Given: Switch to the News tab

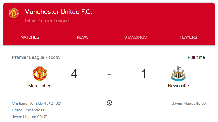Looking at the screenshot, I should click(x=82, y=37).
